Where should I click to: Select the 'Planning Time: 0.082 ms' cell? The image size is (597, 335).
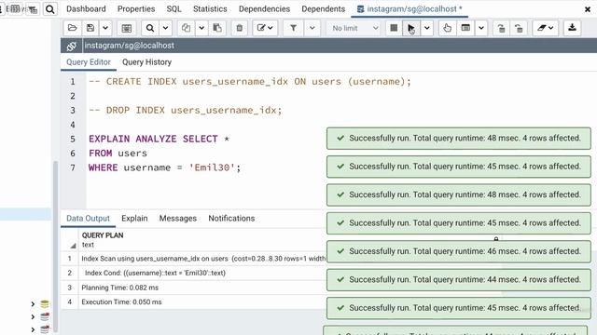(x=120, y=288)
